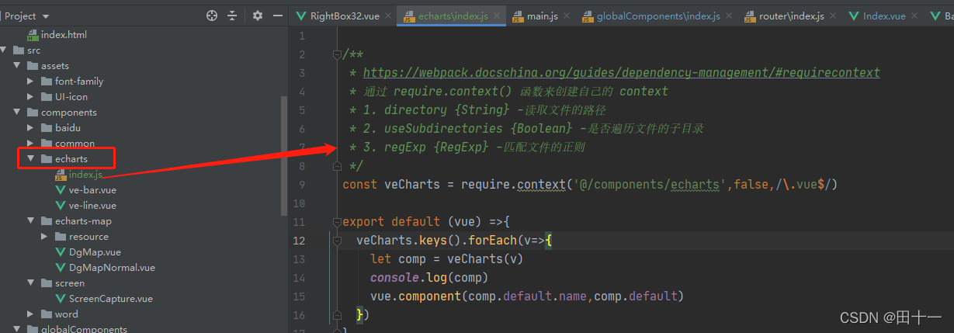Expand the globalComponents folder arrow

[x=16, y=330]
